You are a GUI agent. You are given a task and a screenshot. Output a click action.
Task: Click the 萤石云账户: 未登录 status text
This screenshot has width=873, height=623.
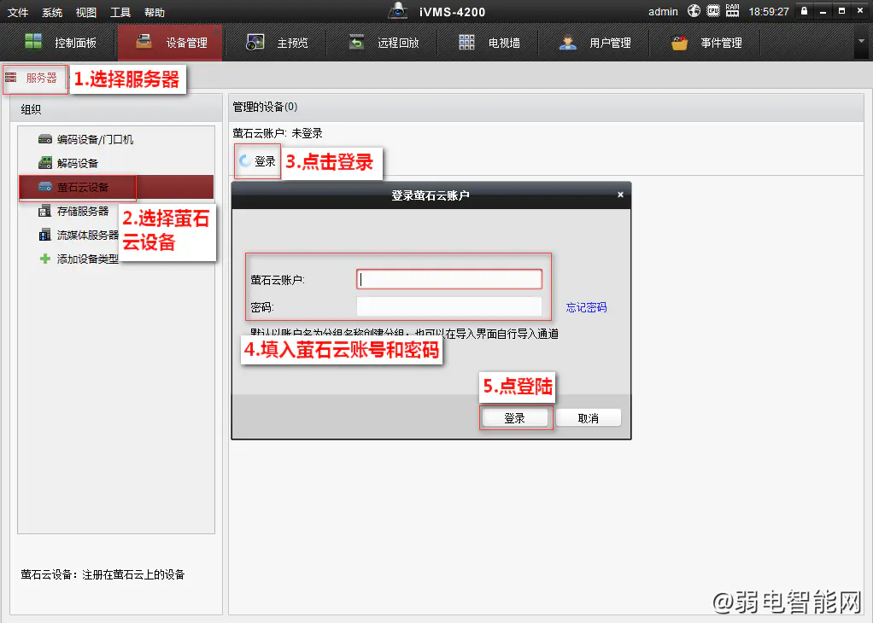click(278, 133)
